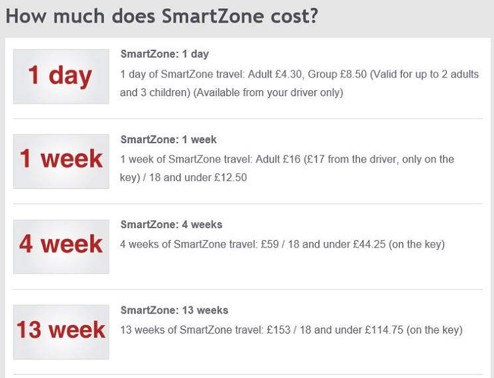Click the red '1 day' ticket image

click(x=61, y=76)
